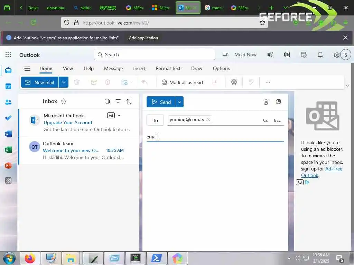The height and width of the screenshot is (265, 354).
Task: Open People in the left sidebar
Action: click(8, 102)
